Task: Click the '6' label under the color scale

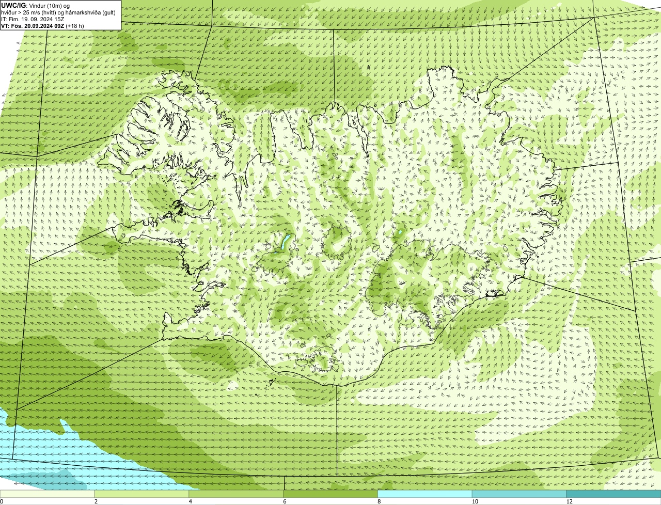Action: tap(285, 501)
